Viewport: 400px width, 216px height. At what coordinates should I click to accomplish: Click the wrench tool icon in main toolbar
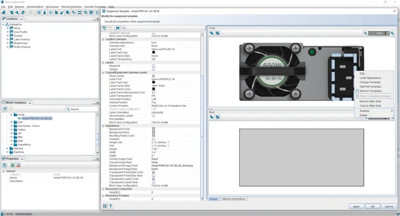pos(17,12)
